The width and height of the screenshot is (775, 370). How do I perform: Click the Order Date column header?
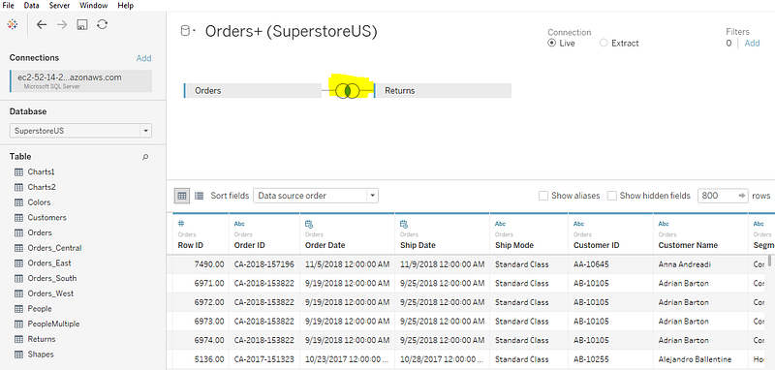(347, 233)
